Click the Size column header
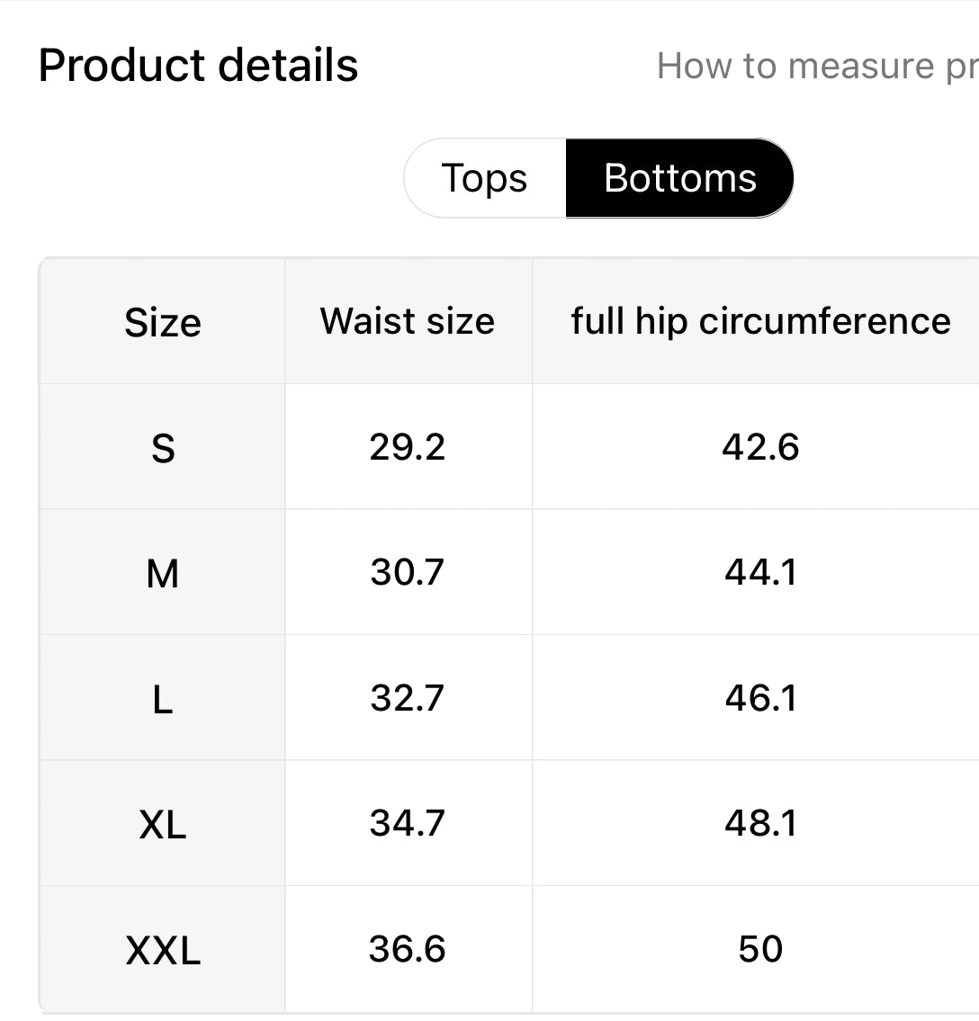 point(163,321)
